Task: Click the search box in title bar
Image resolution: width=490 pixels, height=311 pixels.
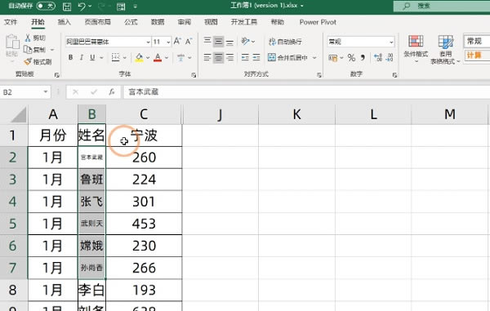Action: click(x=441, y=6)
